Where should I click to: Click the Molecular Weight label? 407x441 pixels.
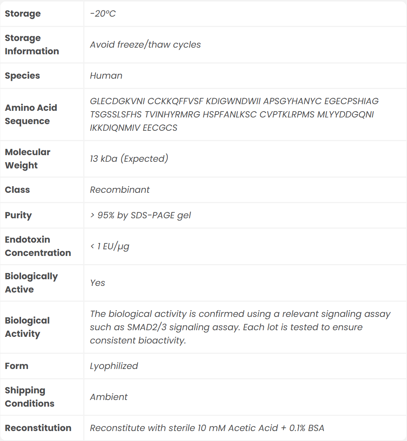[x=28, y=159]
